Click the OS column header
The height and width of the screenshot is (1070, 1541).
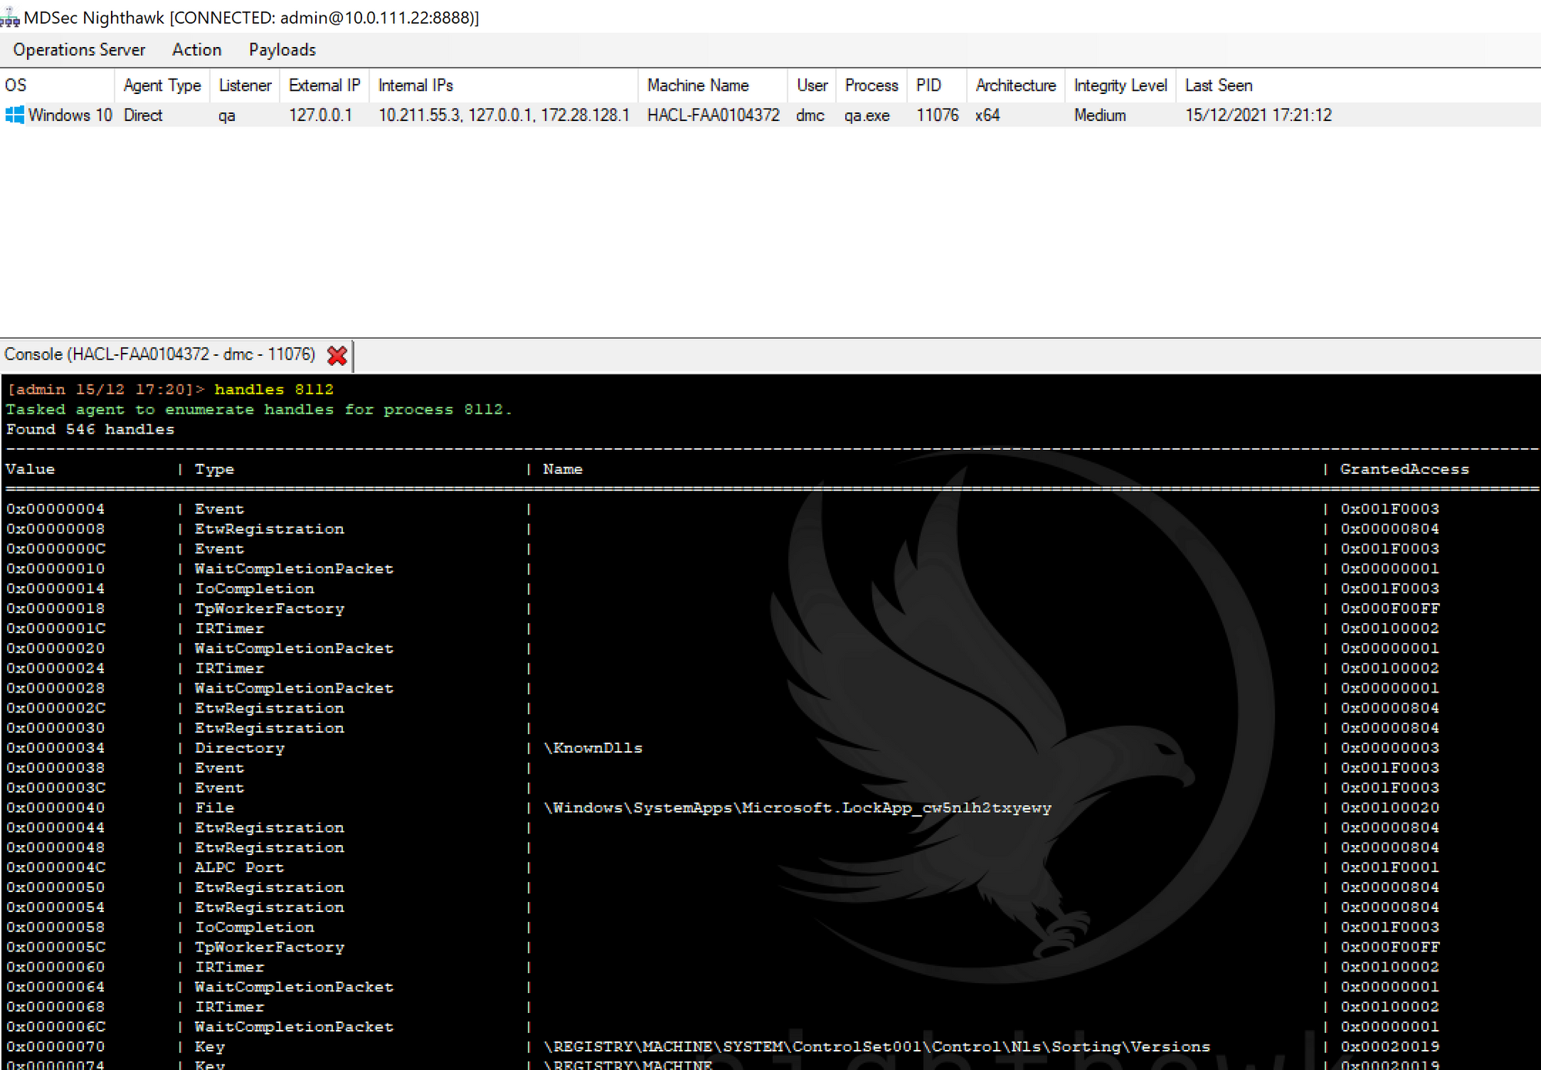coord(14,85)
